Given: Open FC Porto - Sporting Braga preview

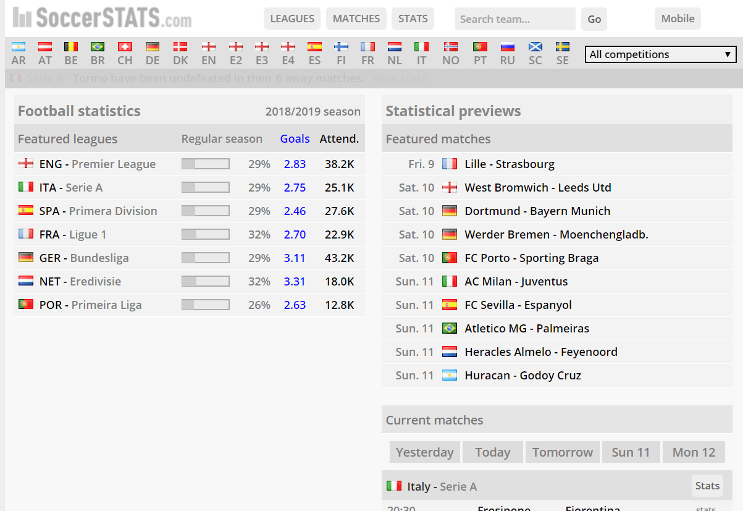Looking at the screenshot, I should coord(532,258).
